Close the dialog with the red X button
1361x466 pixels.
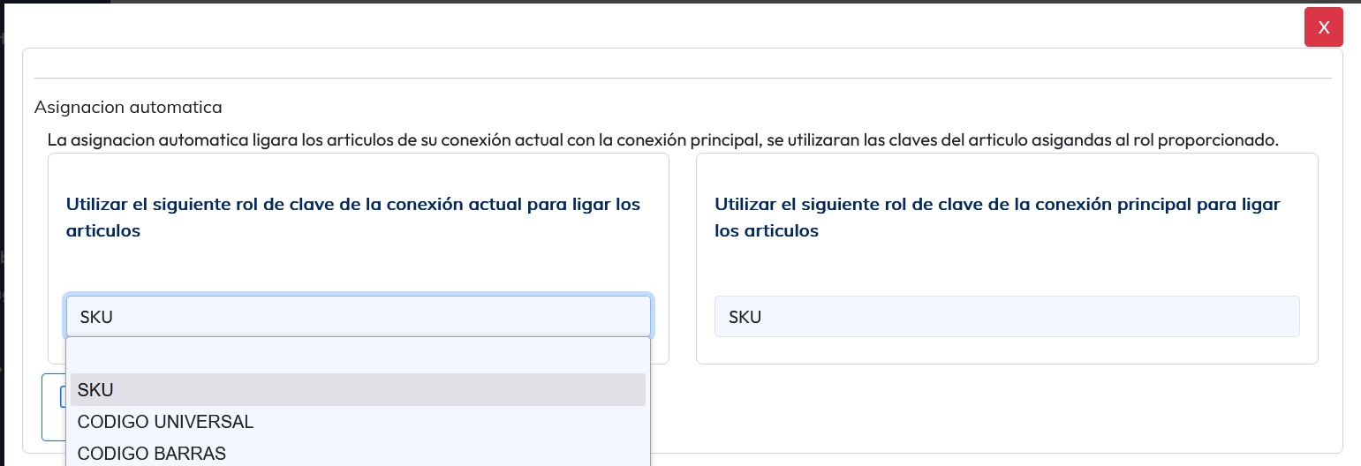[x=1323, y=27]
